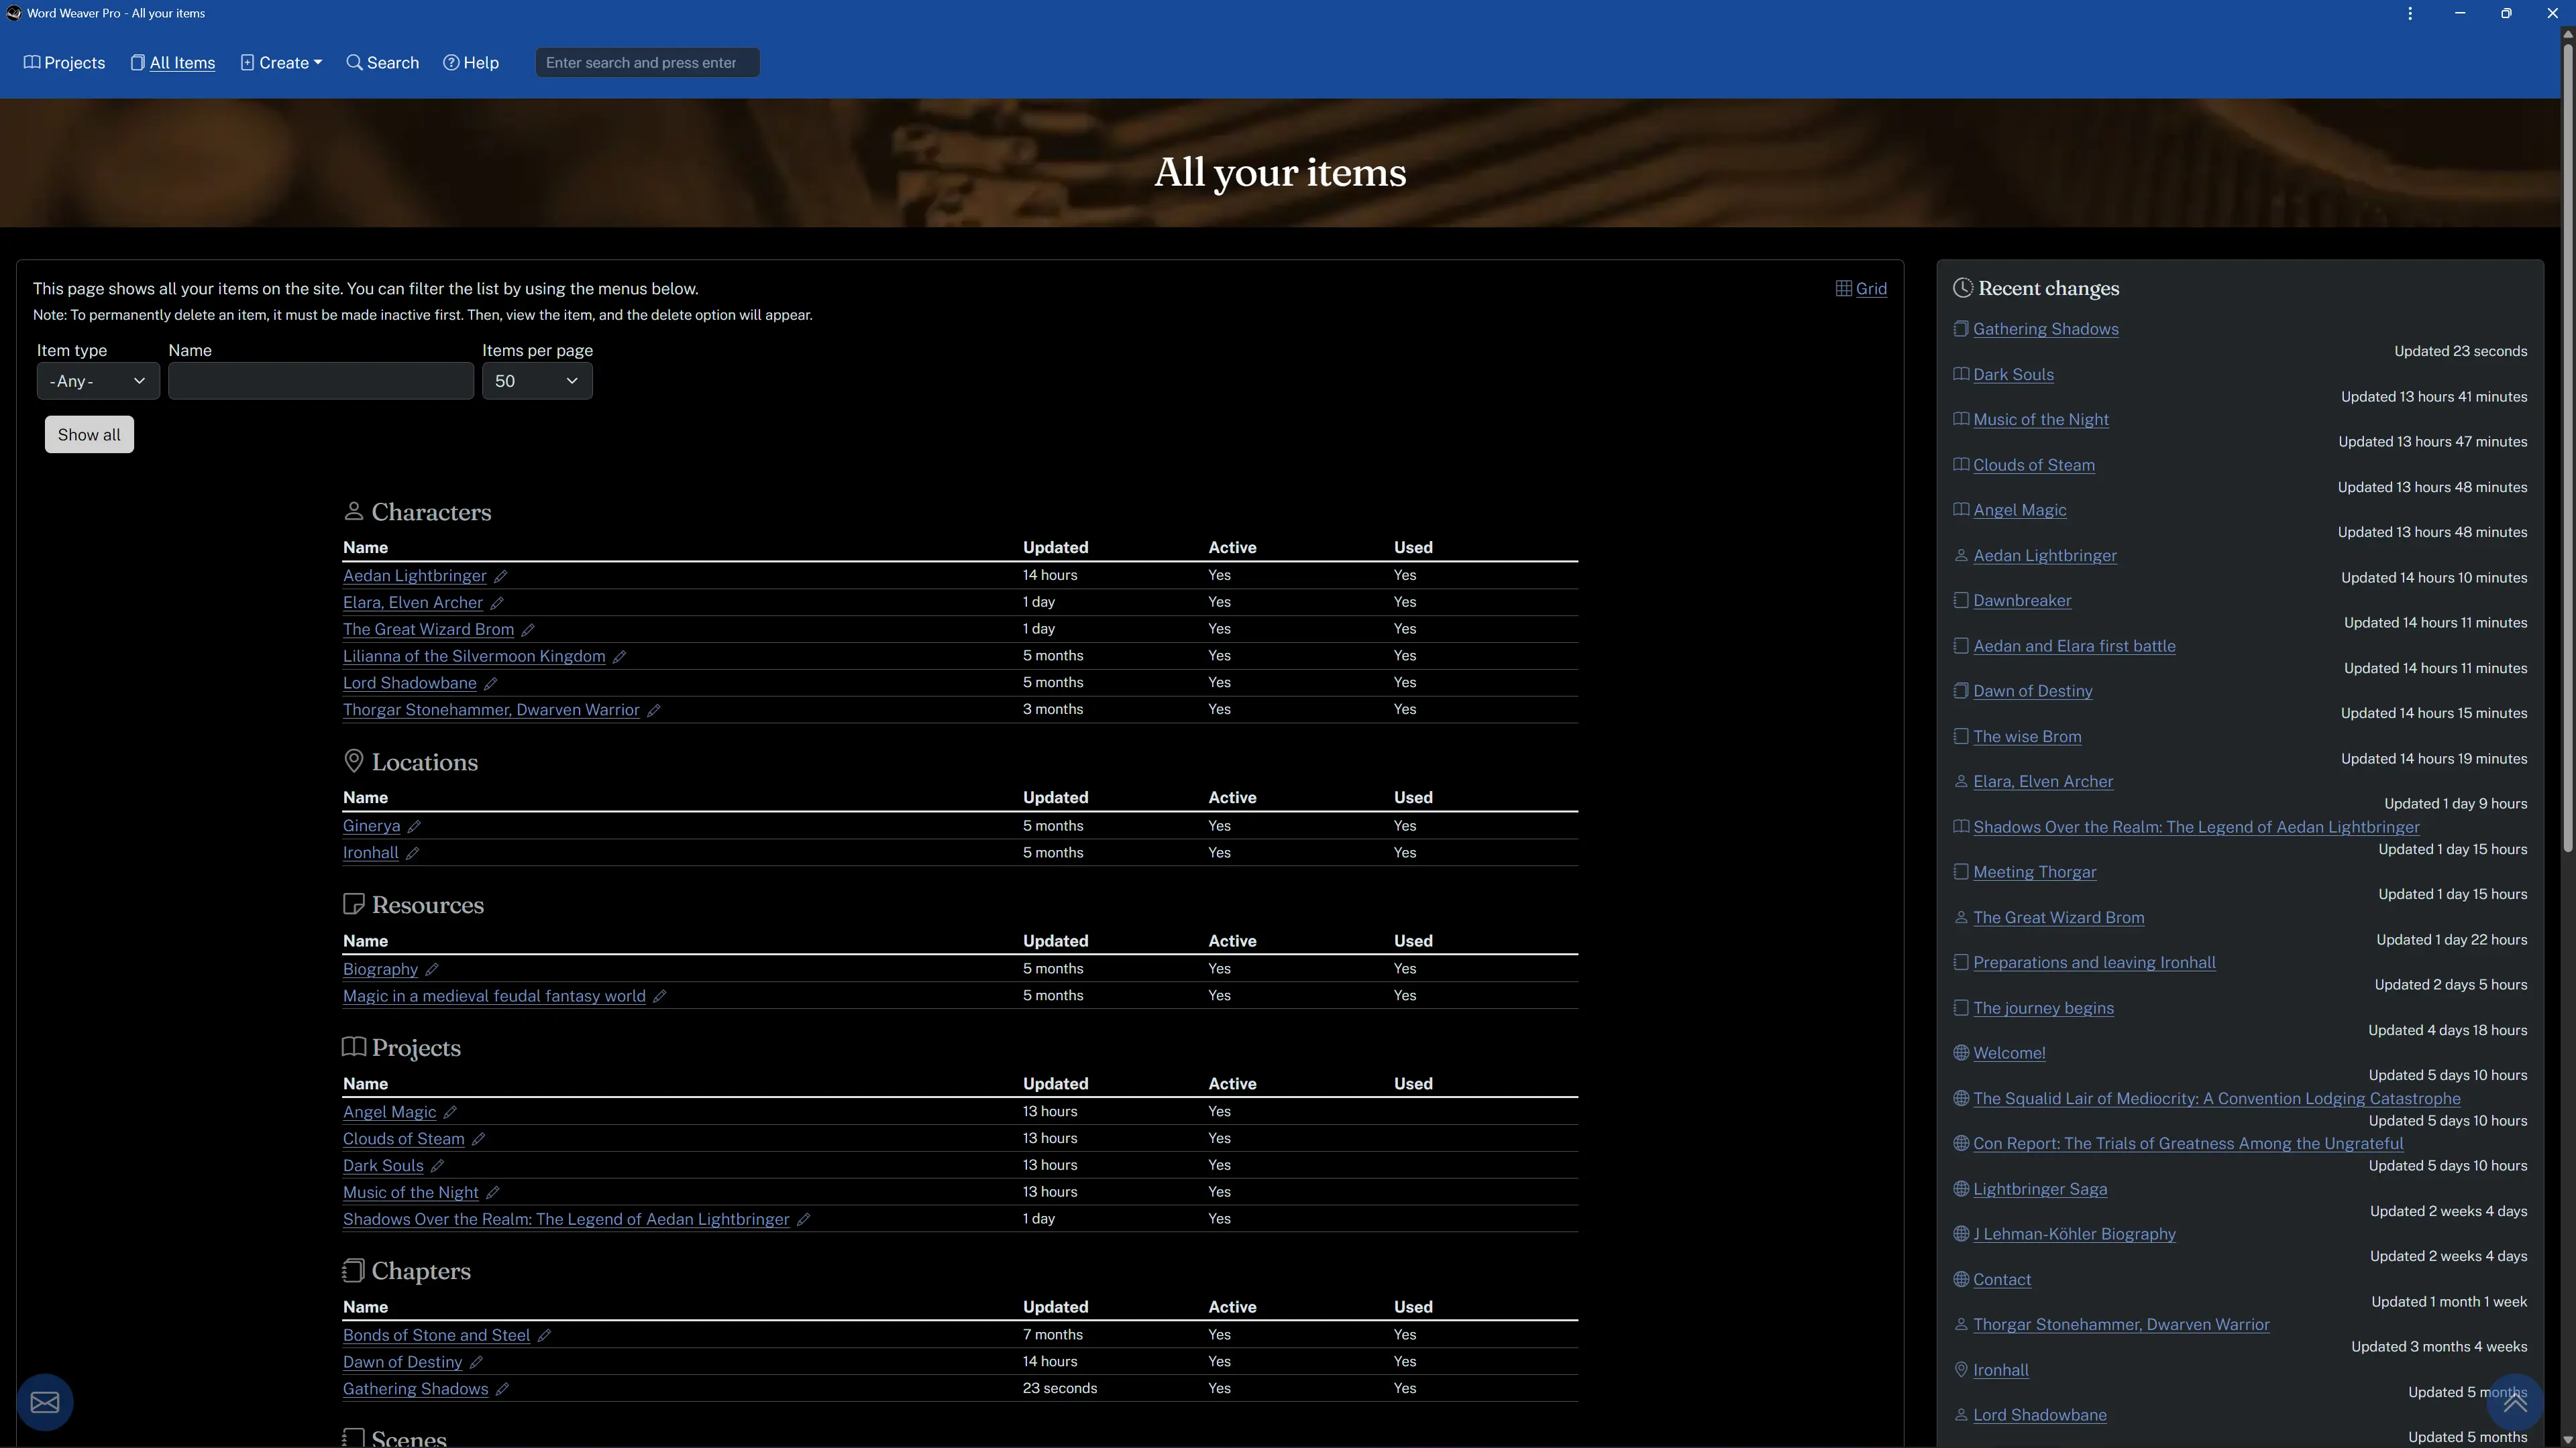The height and width of the screenshot is (1448, 2576).
Task: Click edit pencil for Bonds of Stone and Steel
Action: point(545,1336)
